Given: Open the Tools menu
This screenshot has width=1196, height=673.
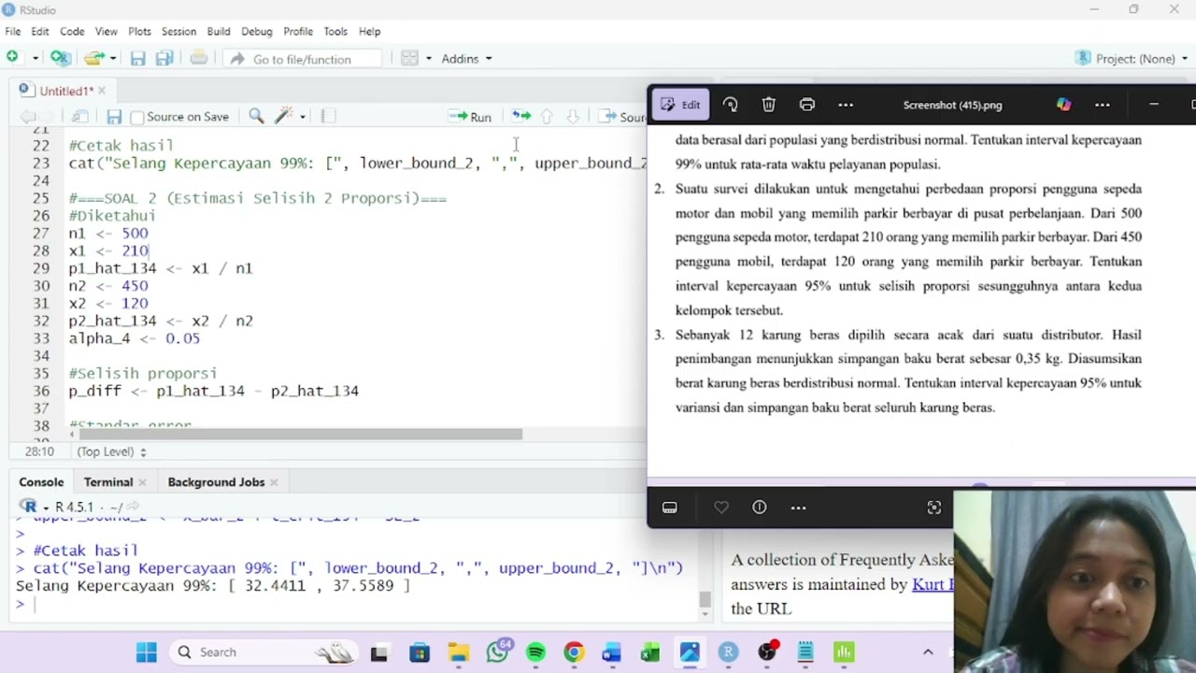Looking at the screenshot, I should [x=335, y=31].
